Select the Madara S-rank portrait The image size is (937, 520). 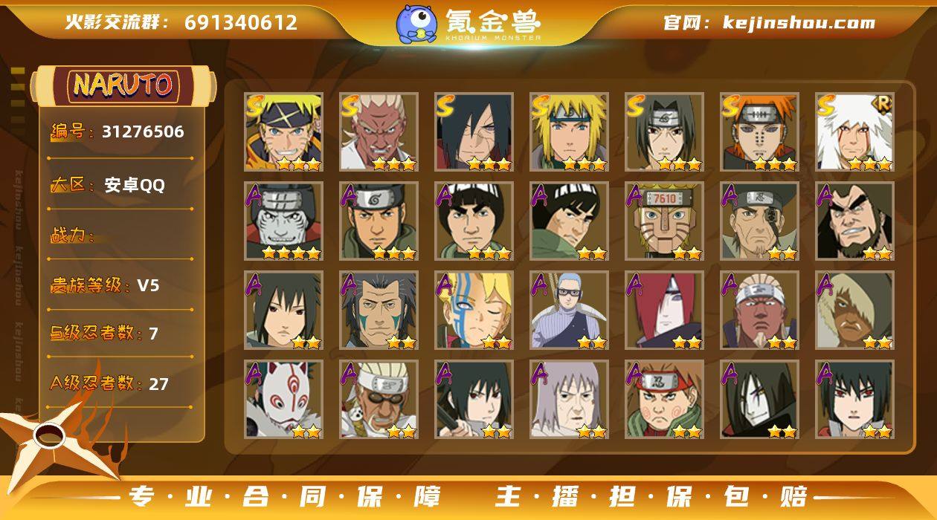pos(474,131)
